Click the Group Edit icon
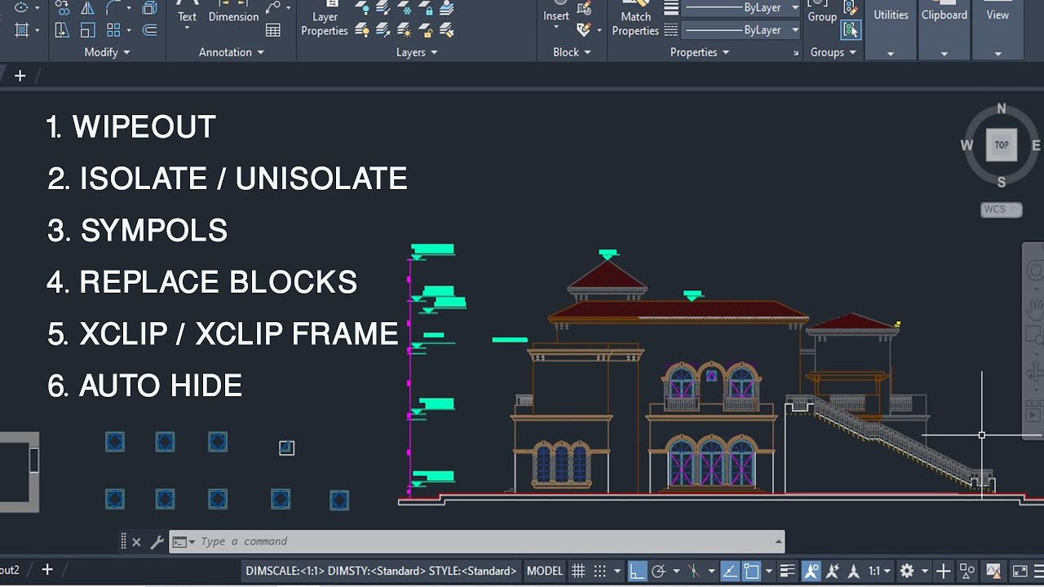The image size is (1044, 587). click(x=851, y=8)
